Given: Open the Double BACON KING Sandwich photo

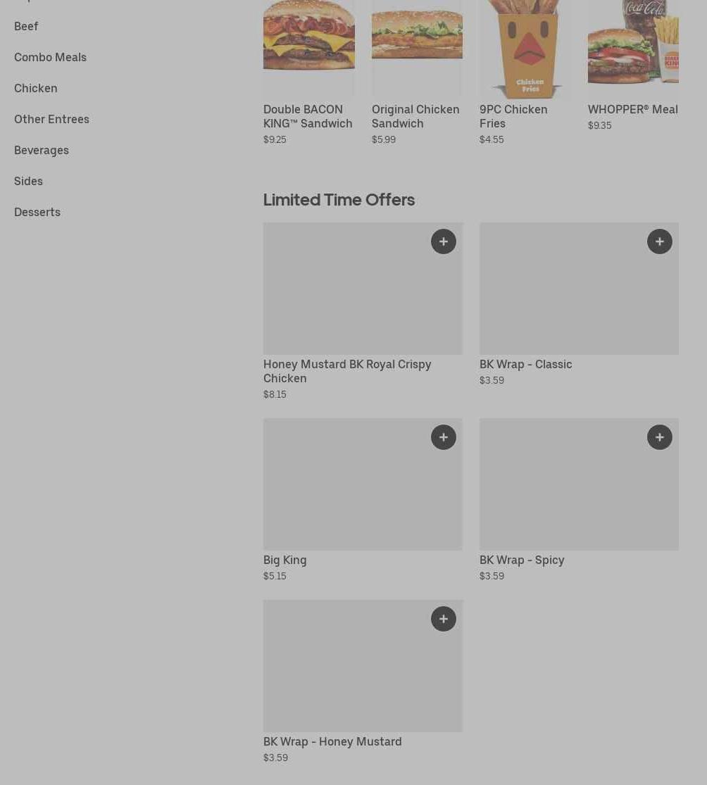Looking at the screenshot, I should [x=309, y=49].
